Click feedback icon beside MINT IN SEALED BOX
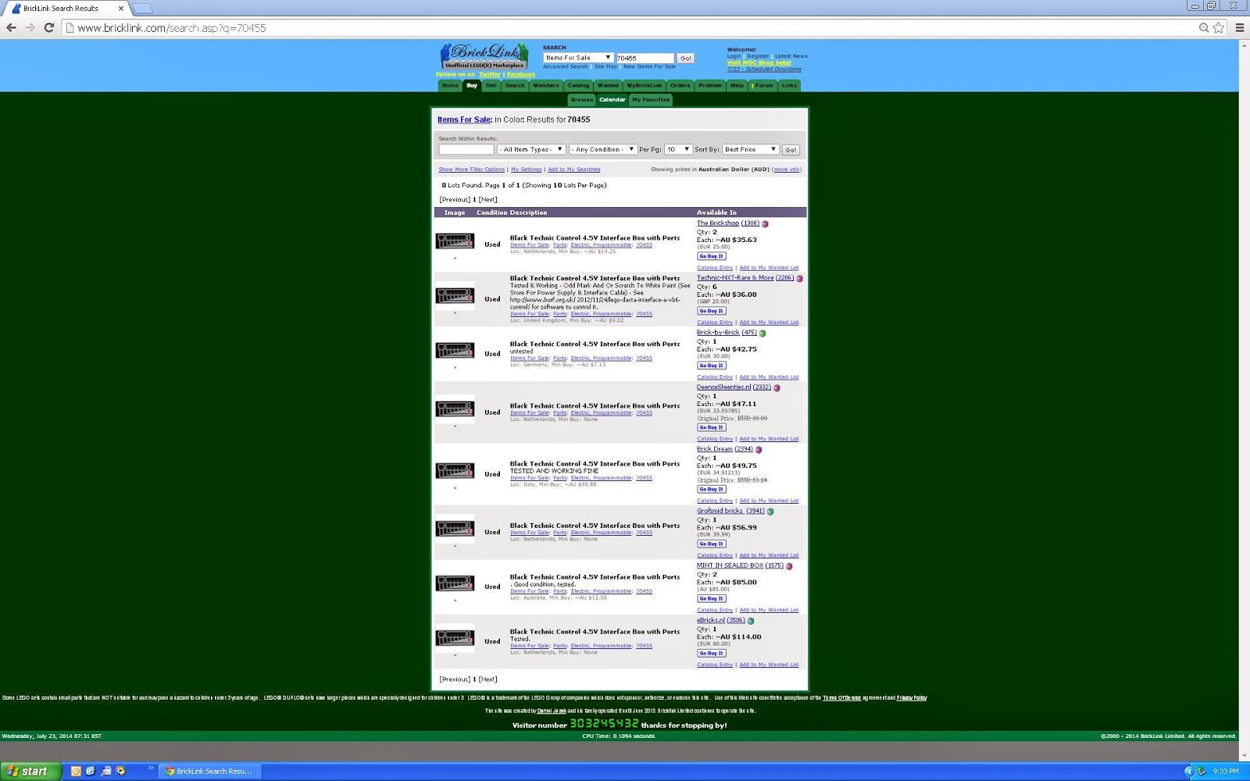Screen dimensions: 1250x781 [789, 566]
